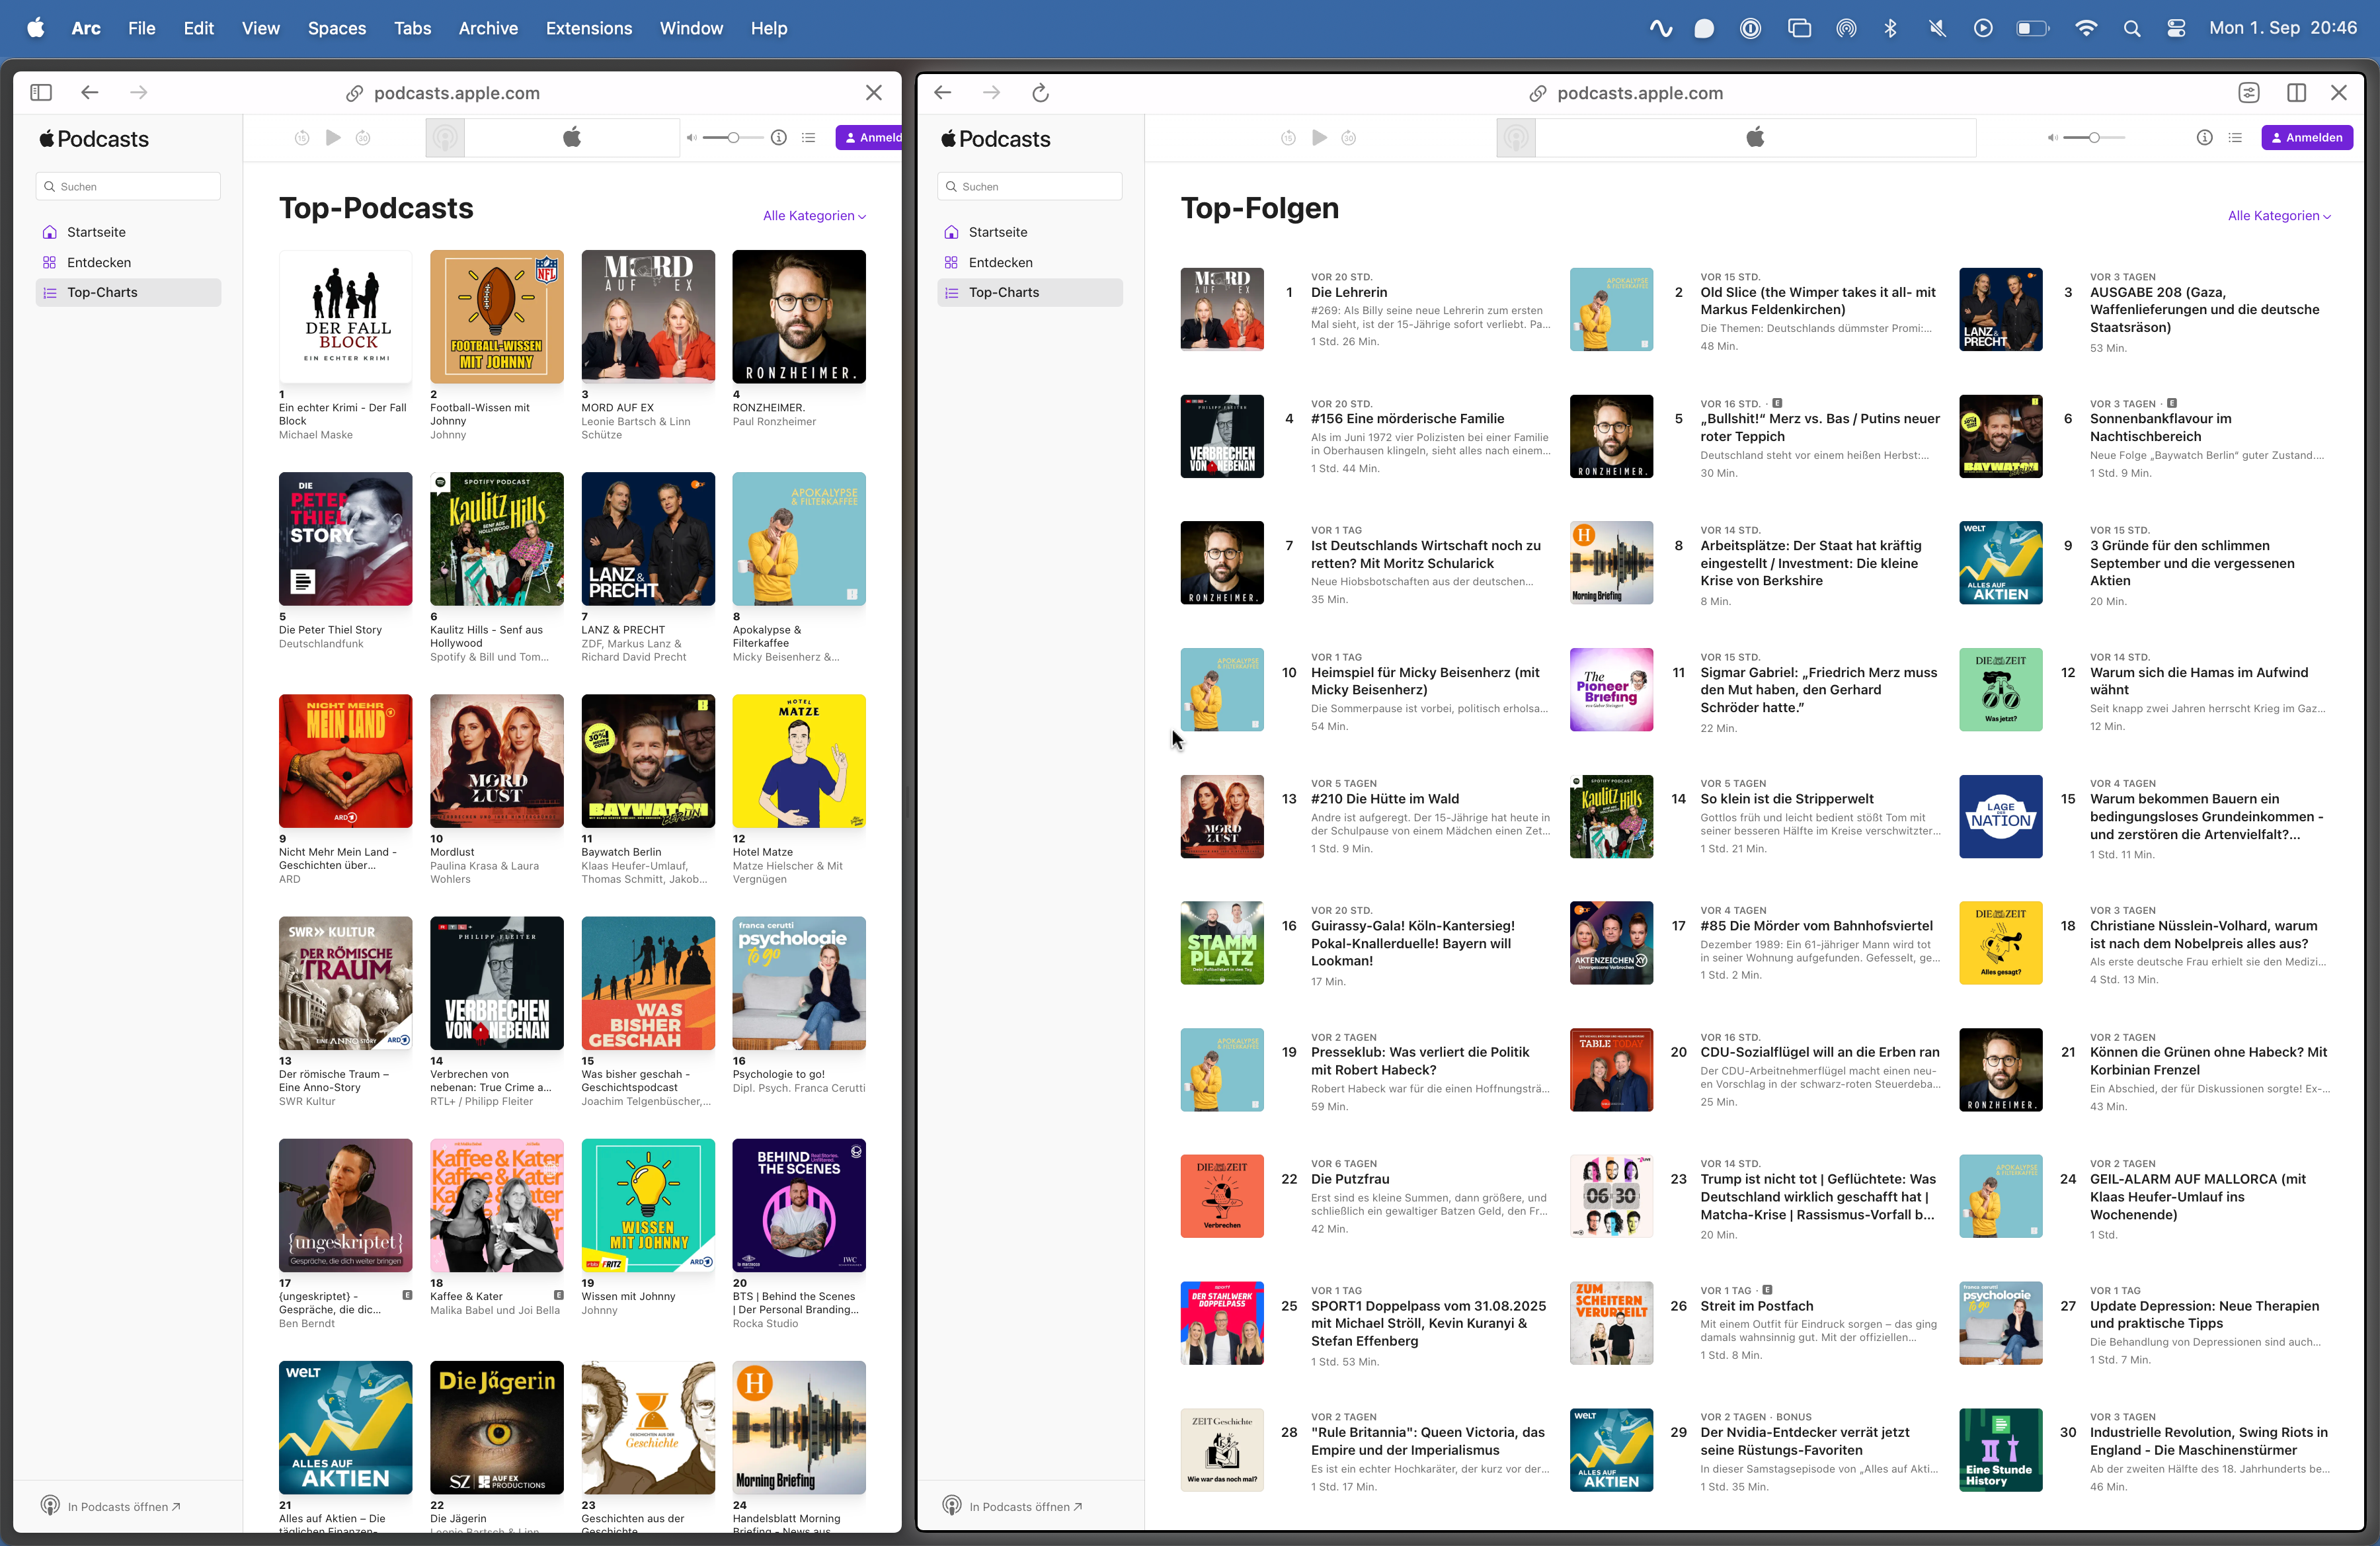The width and height of the screenshot is (2380, 1546).
Task: Open Entdecken in right sidebar
Action: (1030, 262)
